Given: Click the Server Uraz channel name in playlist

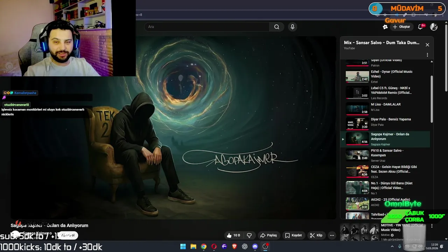Looking at the screenshot, I should (x=378, y=161).
